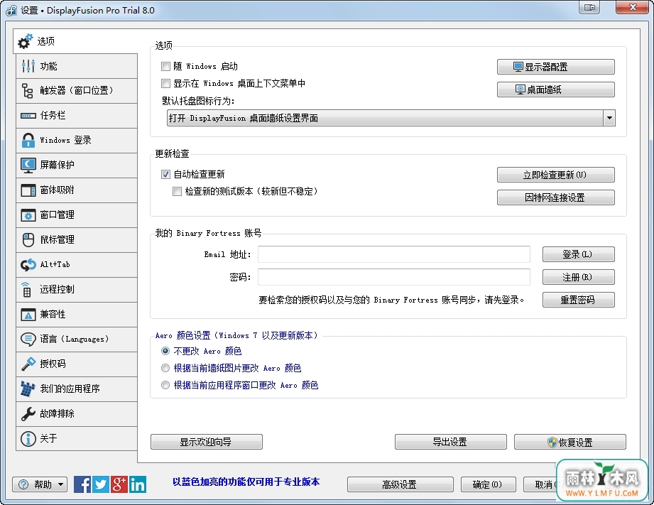The image size is (654, 505).
Task: Select 不更改 Aero 颜色 radio option
Action: pyautogui.click(x=165, y=351)
